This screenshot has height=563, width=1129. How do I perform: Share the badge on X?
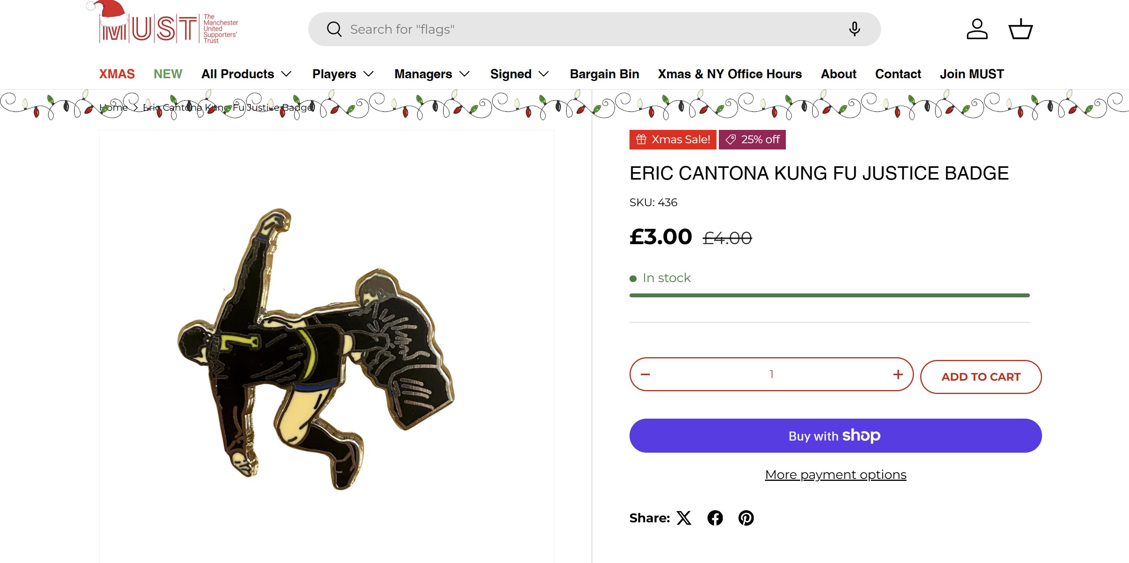684,518
